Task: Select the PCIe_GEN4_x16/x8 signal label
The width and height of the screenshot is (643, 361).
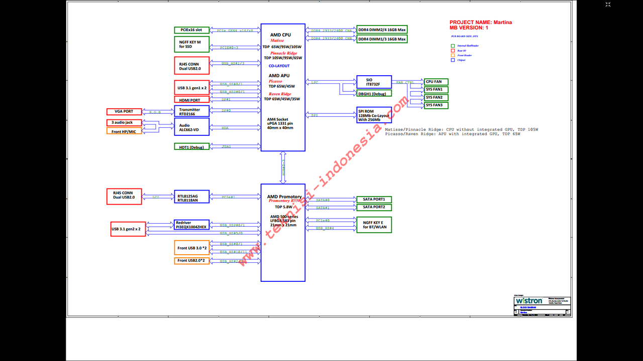Action: pos(235,31)
